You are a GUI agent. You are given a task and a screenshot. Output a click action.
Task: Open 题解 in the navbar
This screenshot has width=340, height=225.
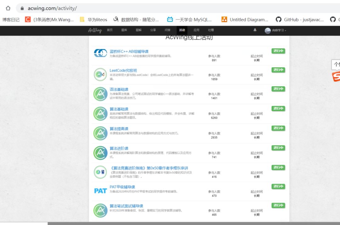point(139,30)
